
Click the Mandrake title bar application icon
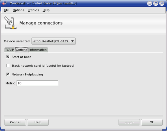point(5,3)
